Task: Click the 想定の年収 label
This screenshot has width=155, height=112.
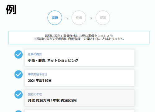Action: pos(35,94)
